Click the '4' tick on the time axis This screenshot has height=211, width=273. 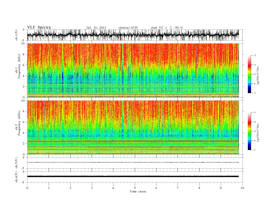(113, 188)
